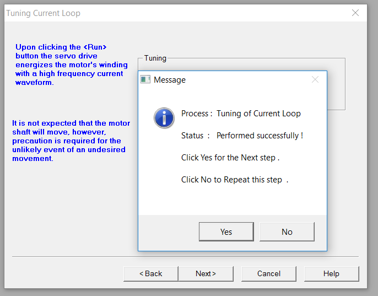378x296 pixels.
Task: Click the 'Process : Tuning of Current Loop' line
Action: pos(241,114)
